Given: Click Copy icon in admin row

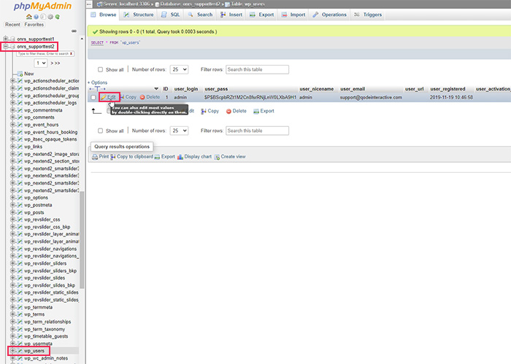Looking at the screenshot, I should pyautogui.click(x=122, y=97).
